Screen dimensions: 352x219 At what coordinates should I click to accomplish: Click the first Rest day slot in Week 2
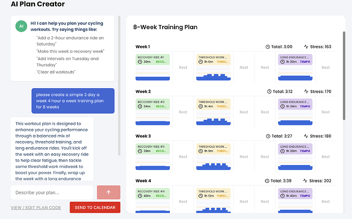pos(183,112)
